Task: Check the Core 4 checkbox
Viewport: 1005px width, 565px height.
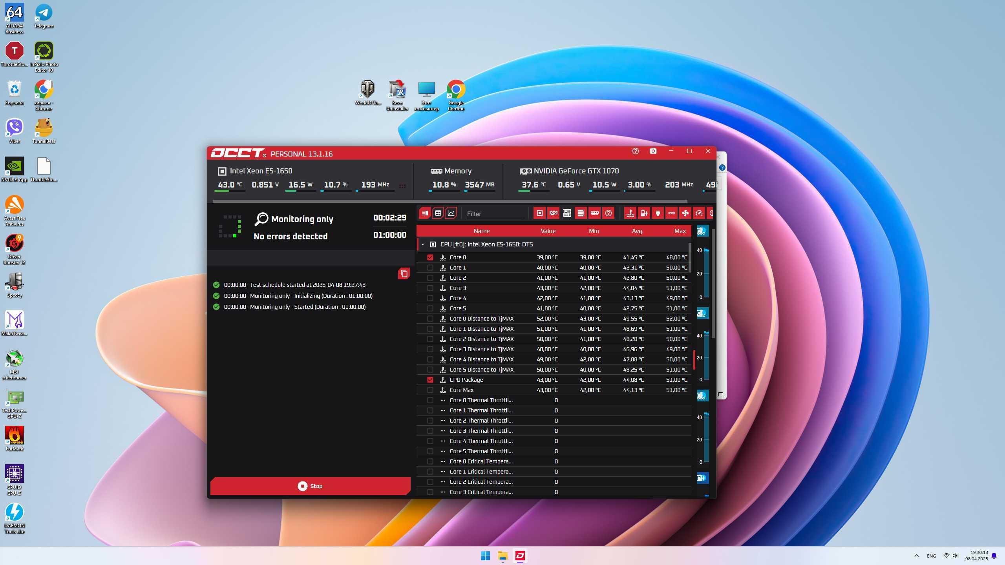Action: [x=430, y=298]
